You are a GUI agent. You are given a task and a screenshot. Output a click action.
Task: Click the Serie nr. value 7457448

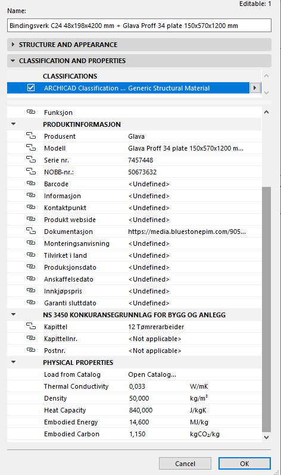140,160
